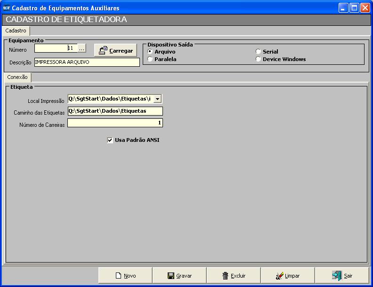Click the exit door icon on Sair
The image size is (373, 287).
(336, 276)
